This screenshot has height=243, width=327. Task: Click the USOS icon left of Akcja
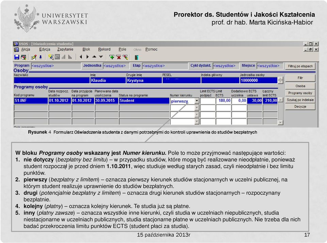[16, 50]
